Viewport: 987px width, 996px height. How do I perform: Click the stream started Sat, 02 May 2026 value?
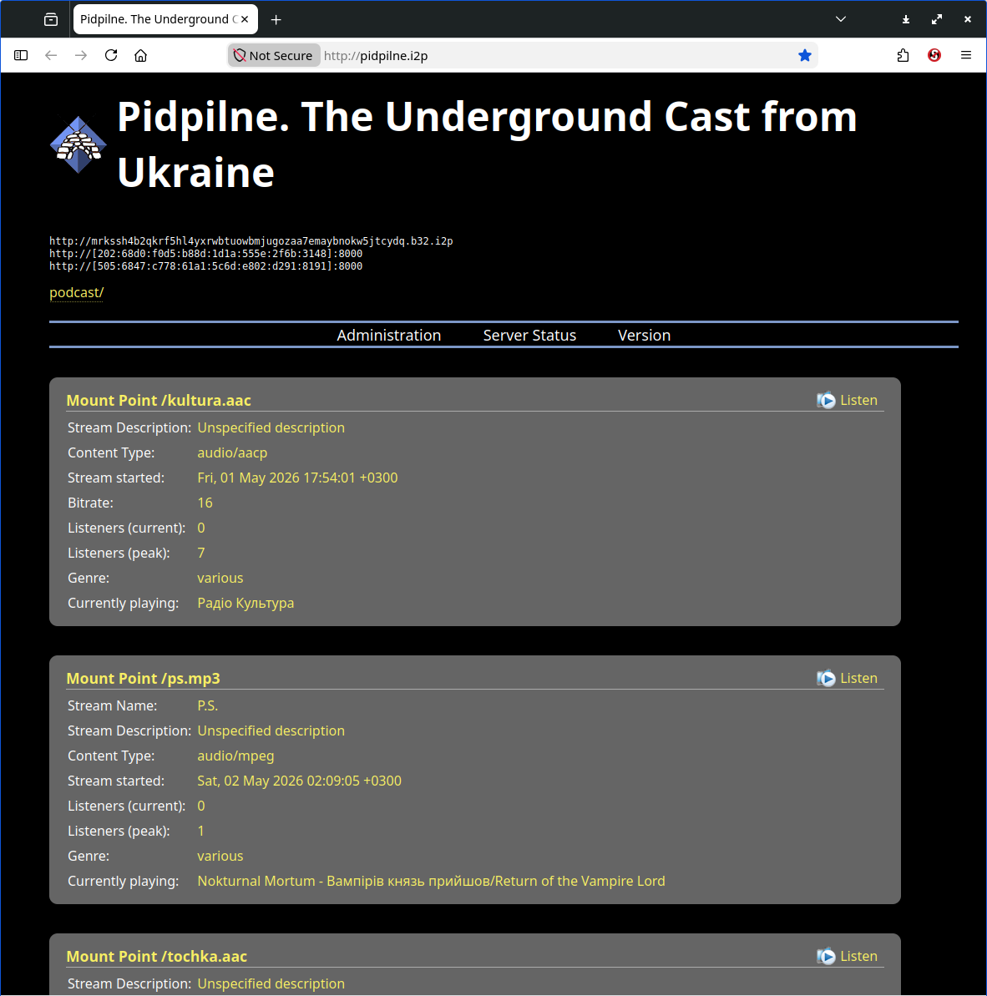pos(299,781)
